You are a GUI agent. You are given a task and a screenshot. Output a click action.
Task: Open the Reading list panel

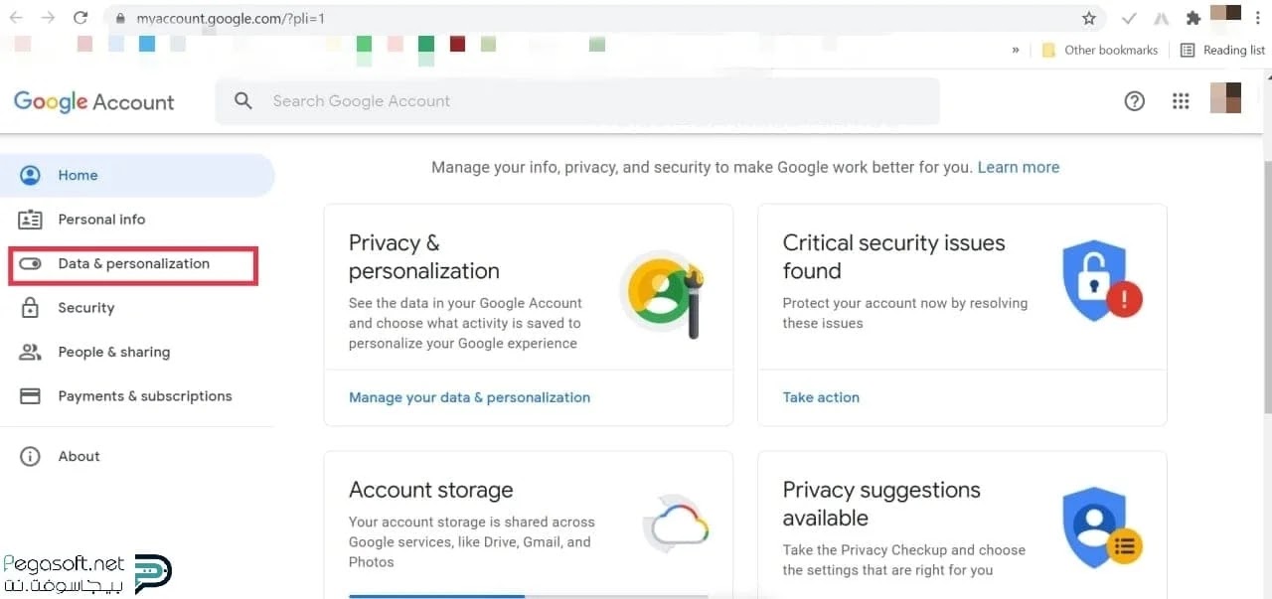point(1222,50)
